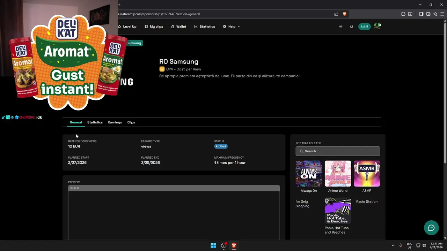Show hidden icons tray chevron
Viewport: 447px width, 251px height.
(393, 245)
